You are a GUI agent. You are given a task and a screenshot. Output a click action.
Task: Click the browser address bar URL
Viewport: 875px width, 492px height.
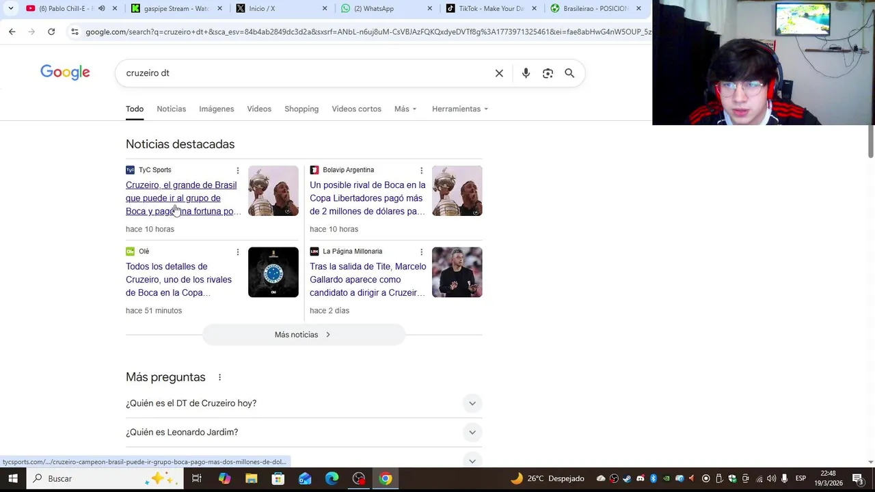pos(368,31)
